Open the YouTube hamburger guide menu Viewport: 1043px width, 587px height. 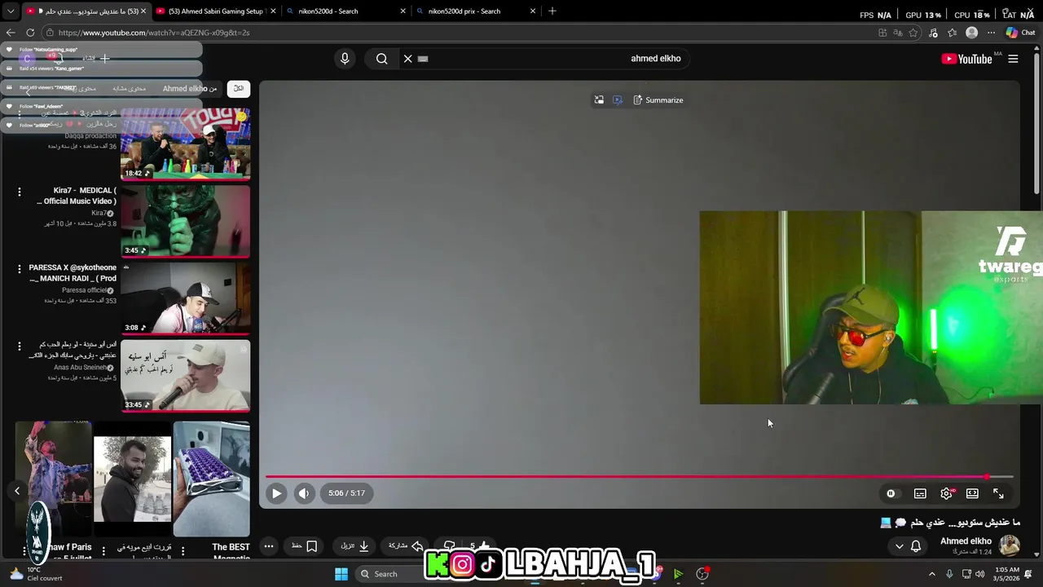[1013, 59]
